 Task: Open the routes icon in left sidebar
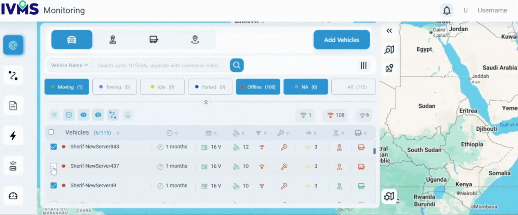(13, 75)
